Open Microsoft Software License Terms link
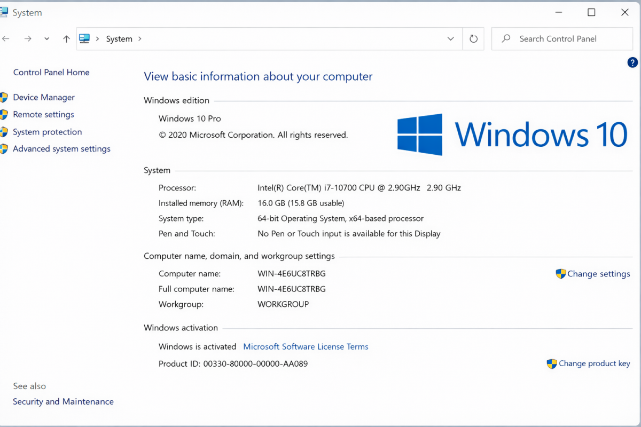641x427 pixels. [306, 346]
